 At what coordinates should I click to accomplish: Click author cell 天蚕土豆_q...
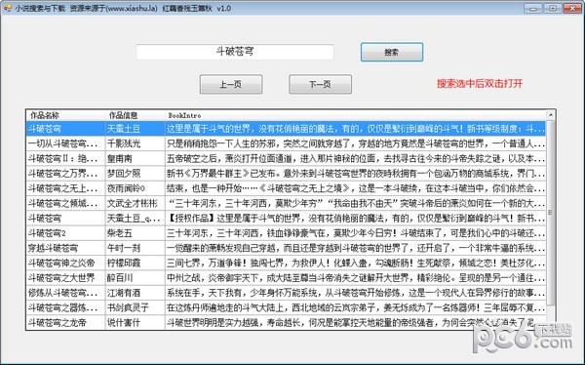point(136,219)
